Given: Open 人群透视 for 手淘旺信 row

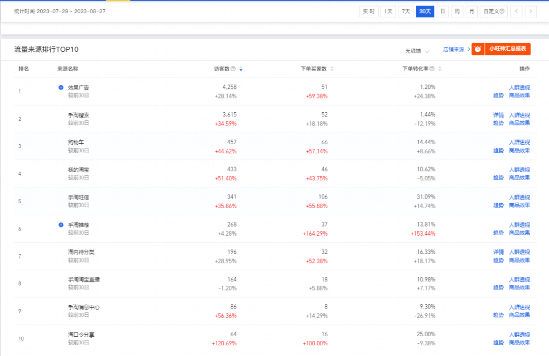Looking at the screenshot, I should click(x=519, y=198).
